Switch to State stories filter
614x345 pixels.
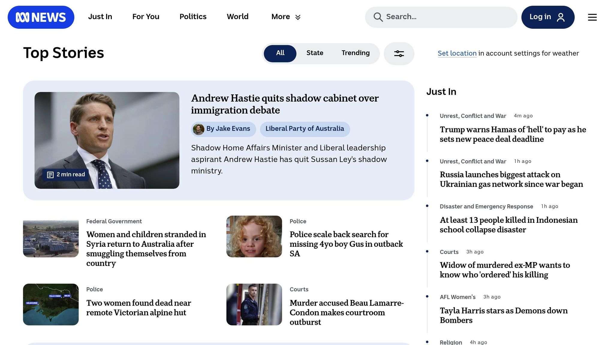(314, 53)
